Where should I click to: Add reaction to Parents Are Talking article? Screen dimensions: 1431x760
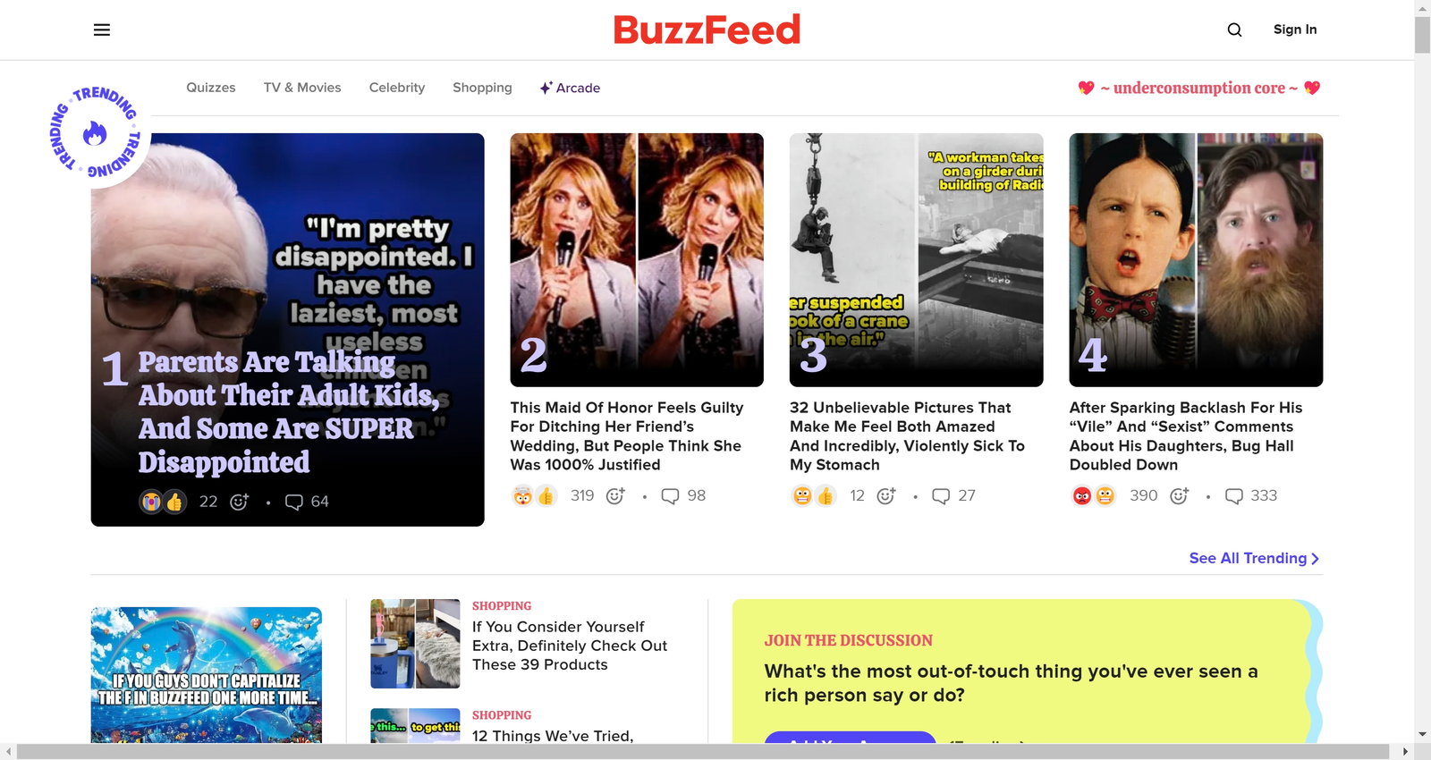(239, 502)
